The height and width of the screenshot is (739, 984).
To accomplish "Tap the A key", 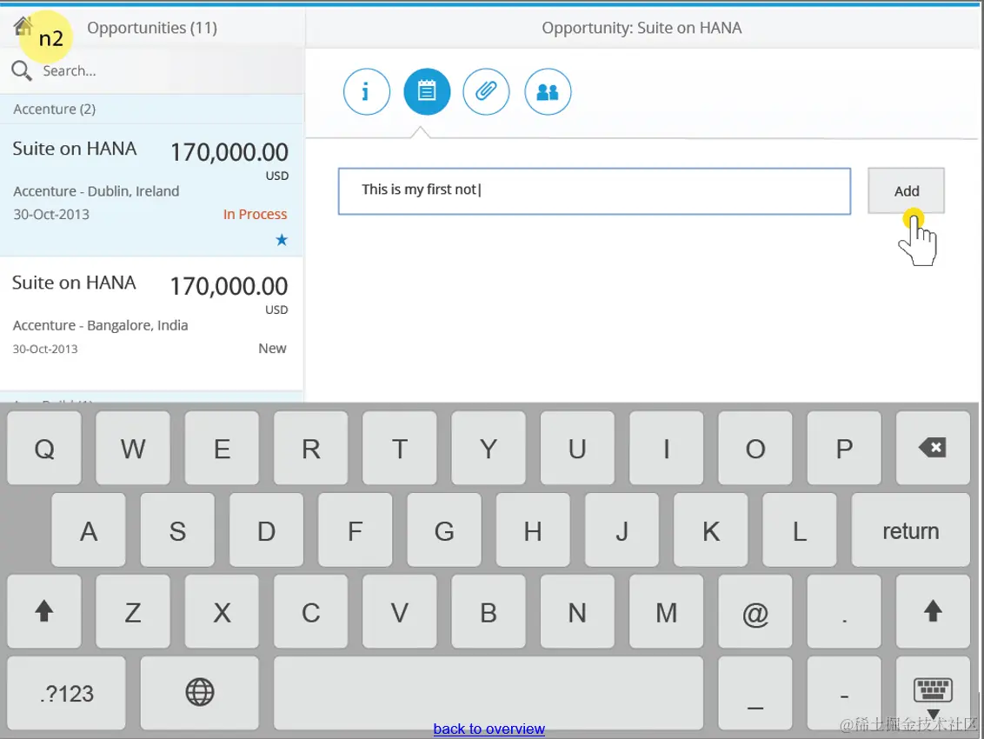I will [89, 530].
